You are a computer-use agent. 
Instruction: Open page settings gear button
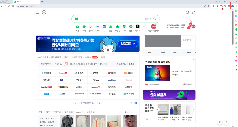[x=226, y=122]
